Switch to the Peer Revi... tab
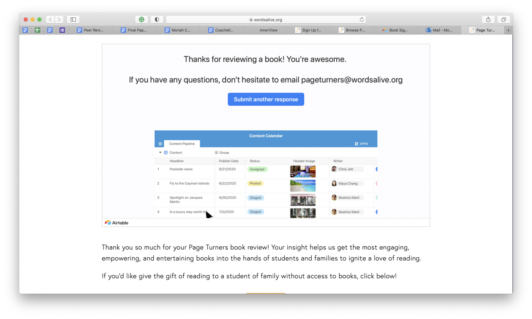The width and height of the screenshot is (532, 319). (90, 30)
